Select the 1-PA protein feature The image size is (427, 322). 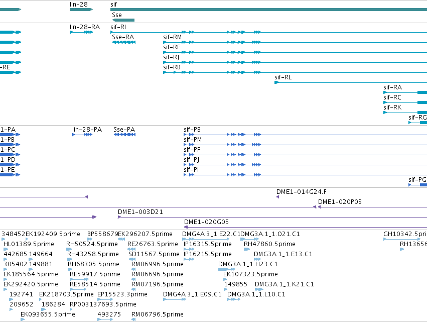[x=10, y=135]
